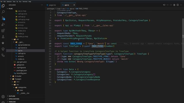Image resolution: width=184 pixels, height=103 pixels.
Task: Open __state__.tsx file
Action: (24, 93)
